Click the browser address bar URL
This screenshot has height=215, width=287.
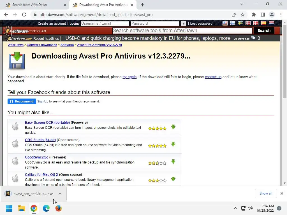coord(96,15)
